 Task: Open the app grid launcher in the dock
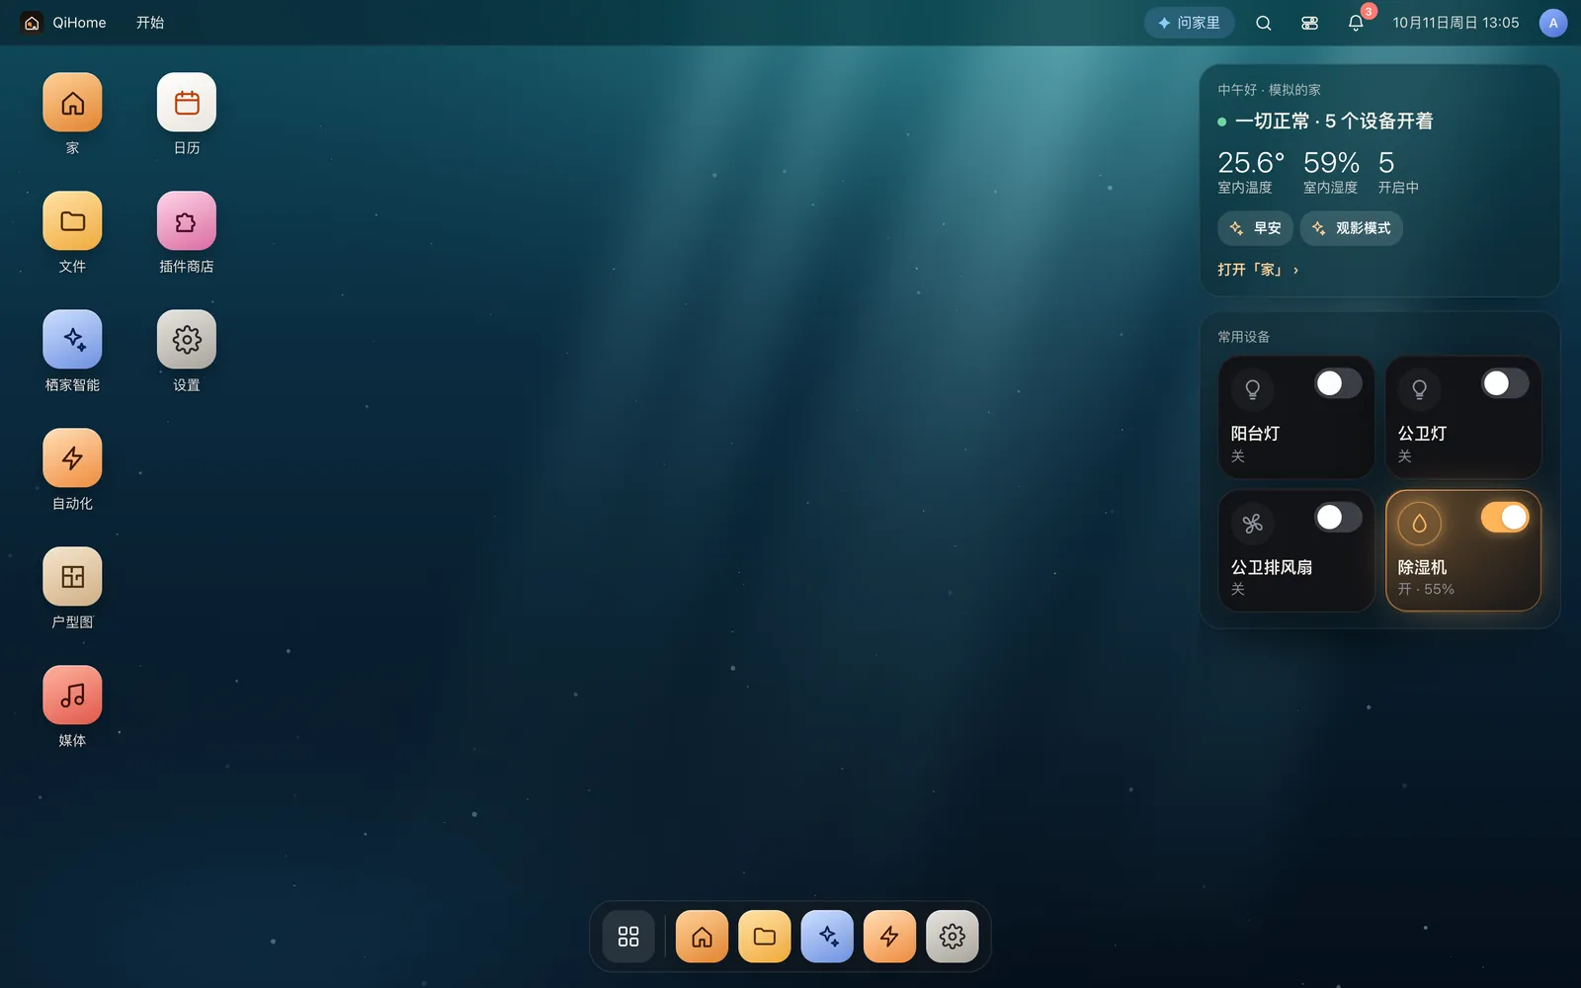[x=628, y=937]
